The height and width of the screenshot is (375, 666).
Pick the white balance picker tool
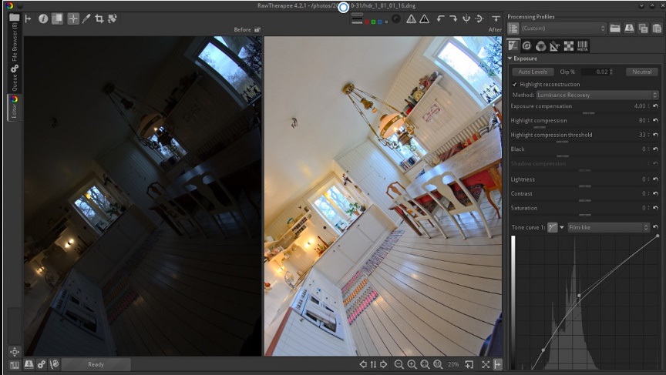(86, 18)
